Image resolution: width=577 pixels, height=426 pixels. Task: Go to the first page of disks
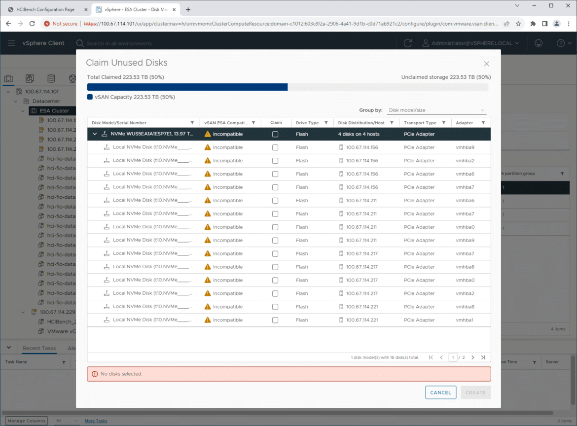coord(431,357)
